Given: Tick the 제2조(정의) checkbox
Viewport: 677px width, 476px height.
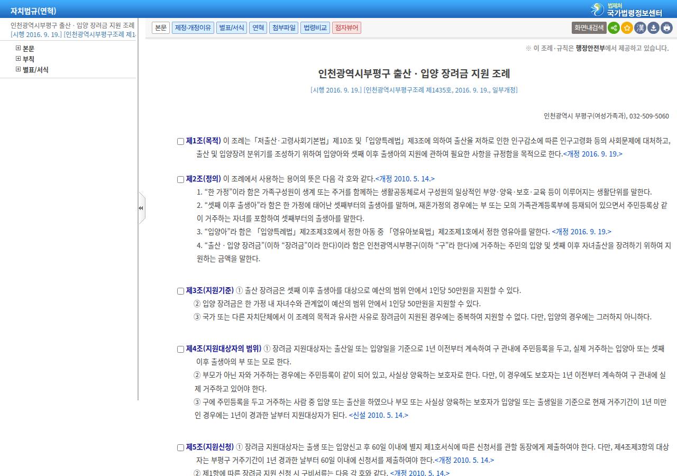Looking at the screenshot, I should click(x=180, y=179).
